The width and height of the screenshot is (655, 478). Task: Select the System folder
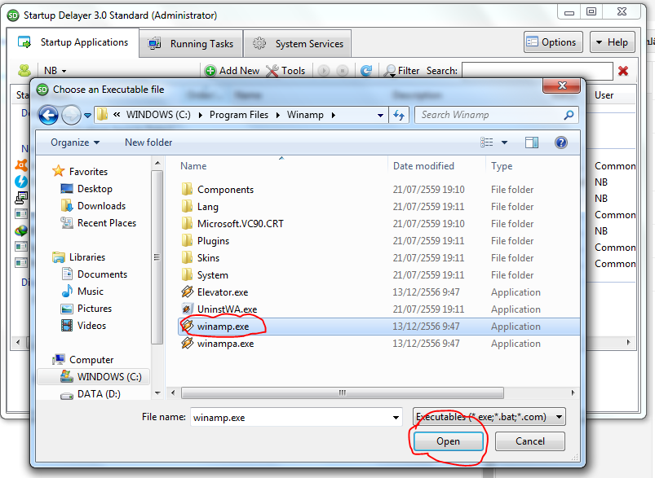coord(205,275)
